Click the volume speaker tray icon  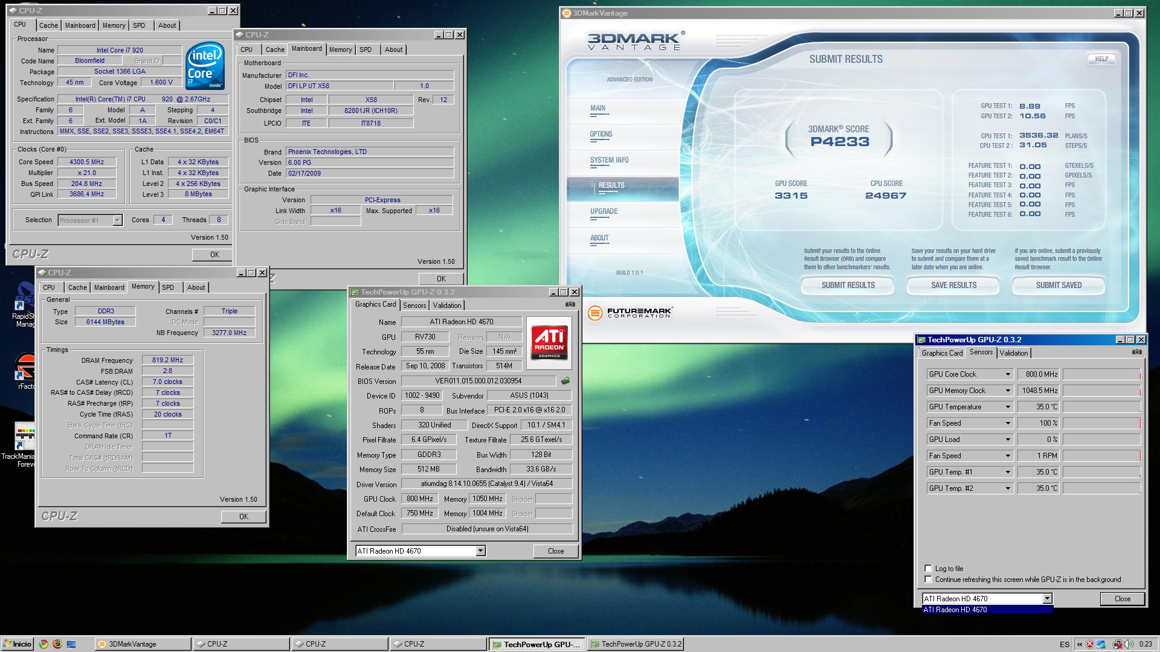click(1129, 644)
